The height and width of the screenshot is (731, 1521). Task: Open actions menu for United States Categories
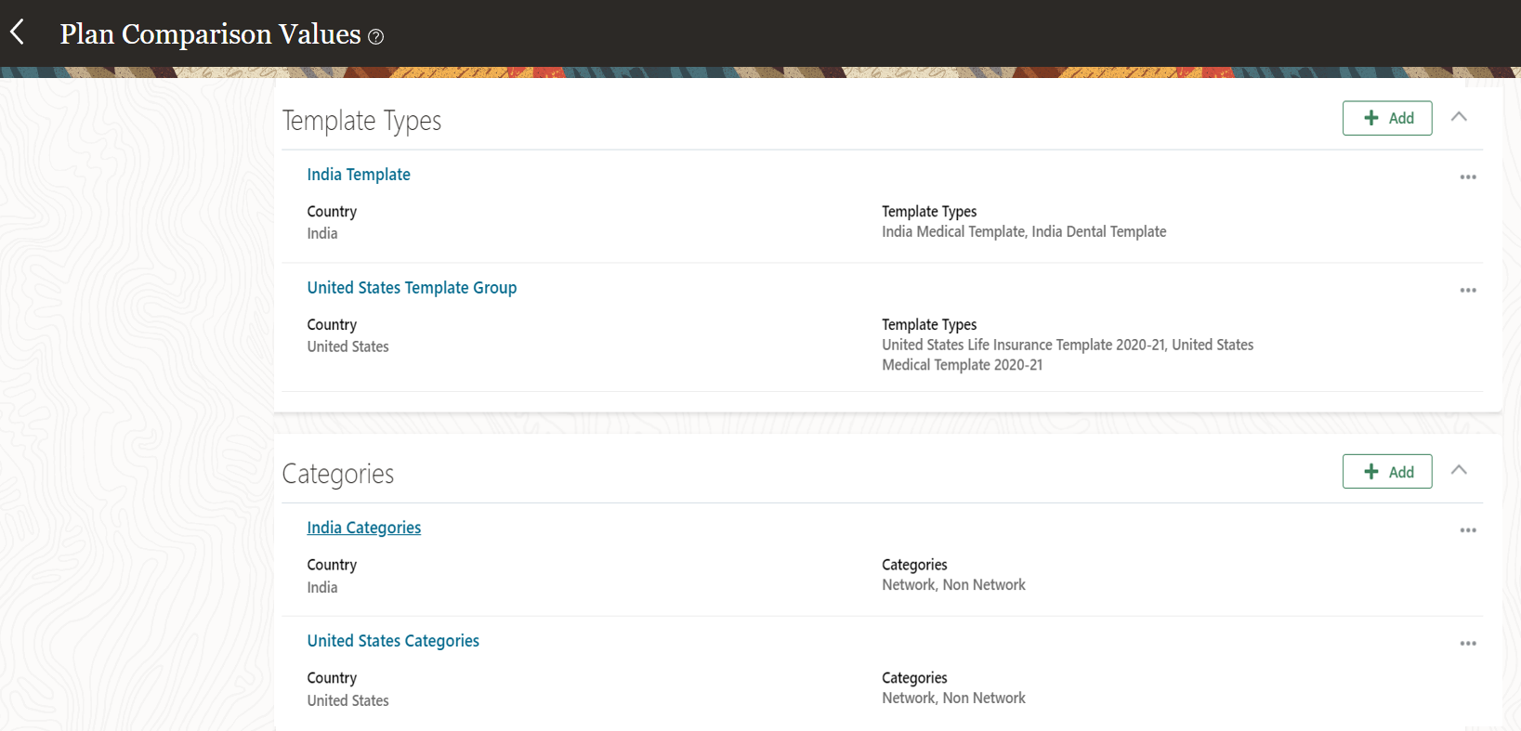(x=1467, y=644)
